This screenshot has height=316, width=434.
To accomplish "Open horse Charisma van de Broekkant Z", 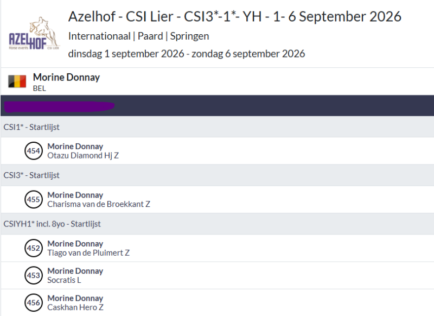I will pyautogui.click(x=99, y=204).
